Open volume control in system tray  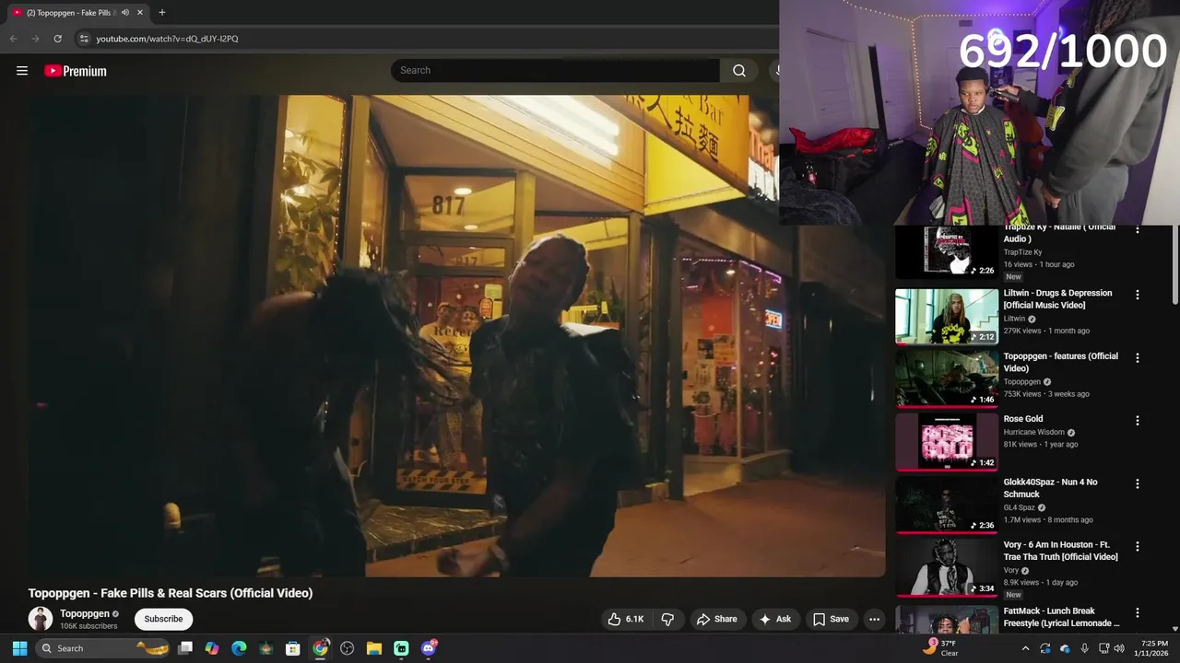coord(1119,648)
